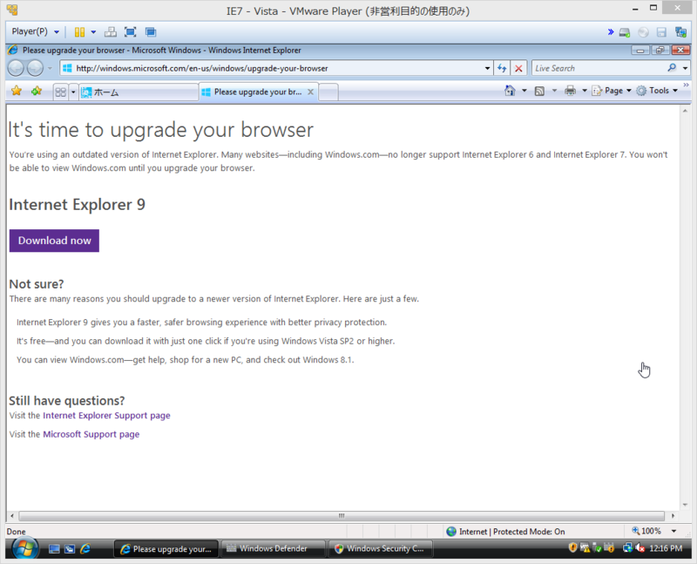Expand the arrow next to the pause icon
This screenshot has height=564, width=697.
tap(93, 32)
